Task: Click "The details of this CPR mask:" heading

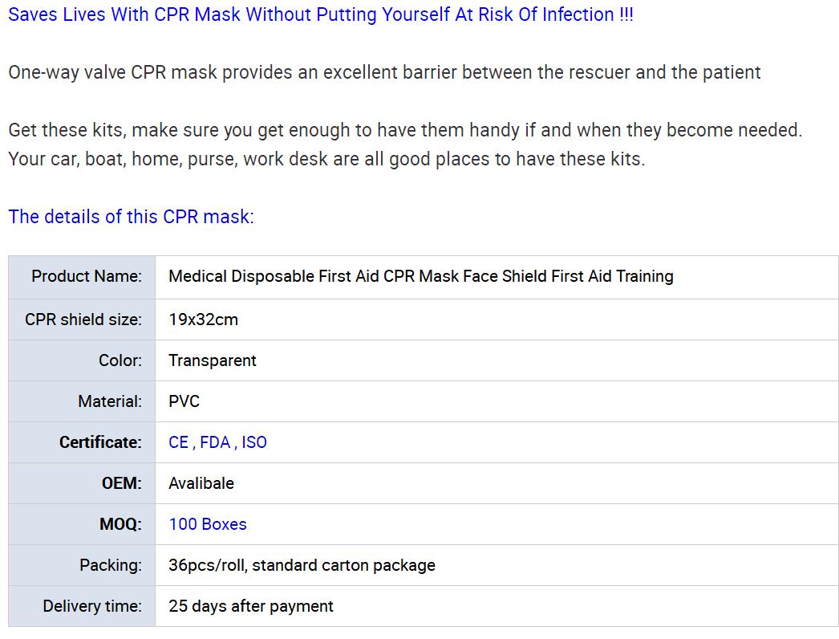Action: click(131, 217)
